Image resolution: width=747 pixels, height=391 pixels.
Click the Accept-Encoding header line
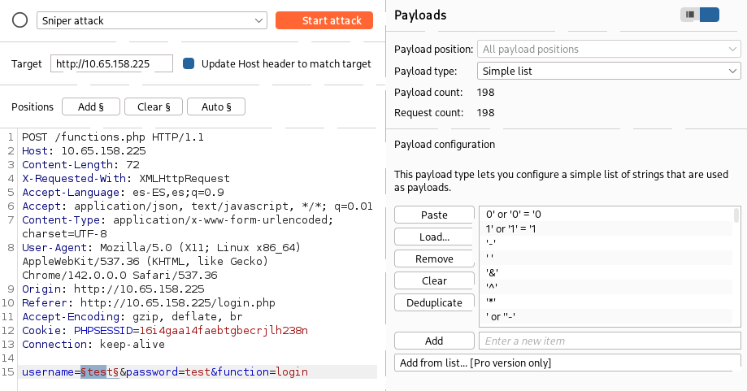pyautogui.click(x=132, y=317)
